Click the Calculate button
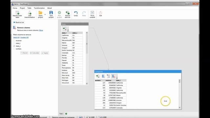The width and height of the screenshot is (210, 118). [x=35, y=53]
